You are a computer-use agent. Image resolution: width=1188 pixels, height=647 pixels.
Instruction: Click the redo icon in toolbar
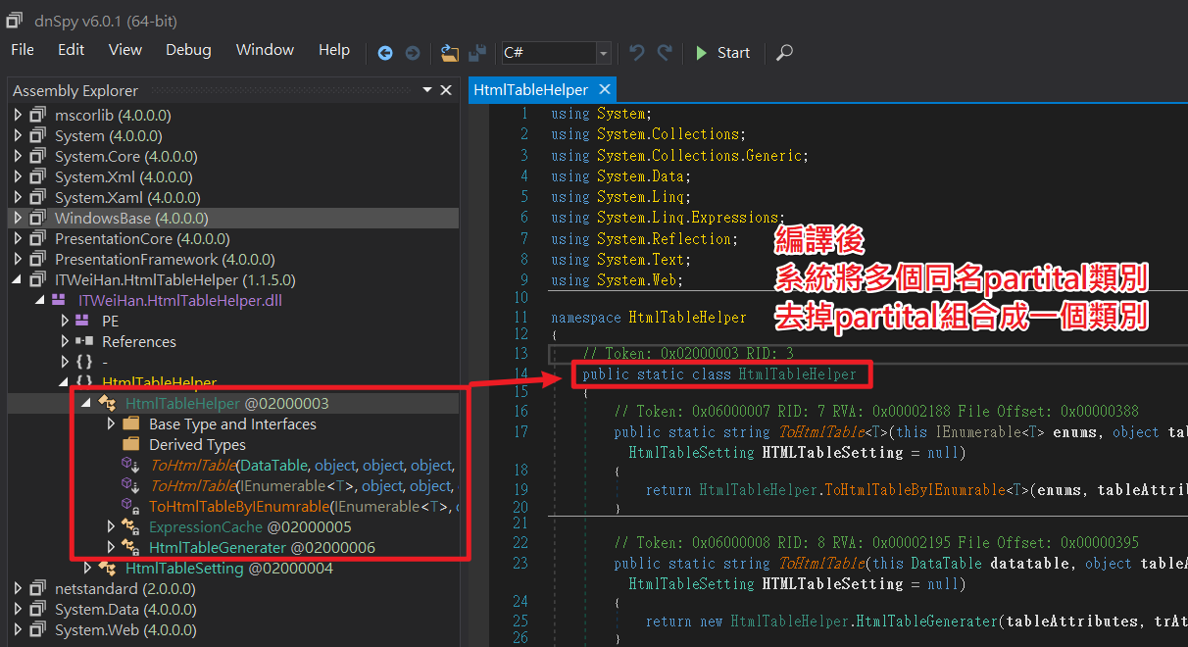(665, 52)
